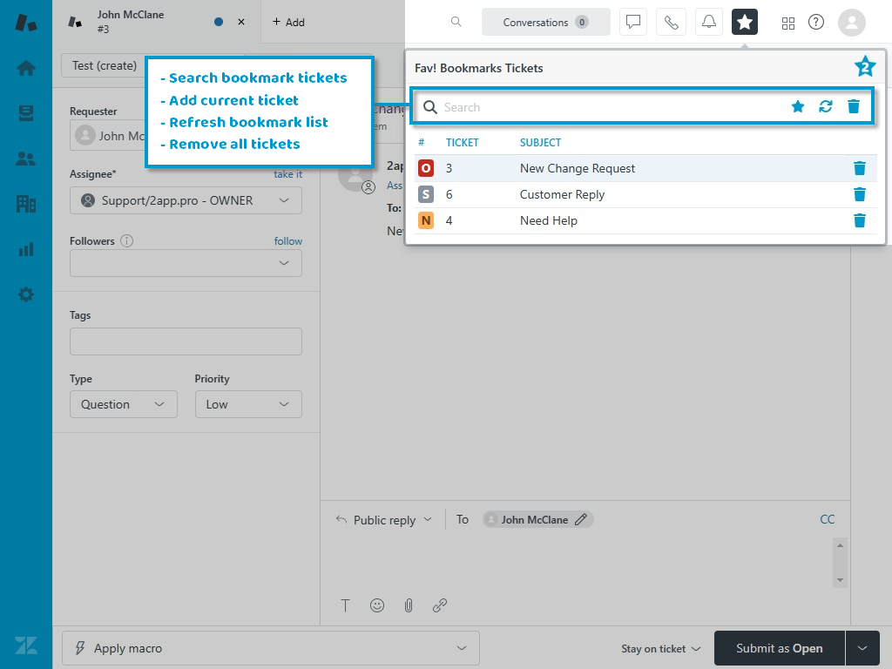The image size is (892, 669).
Task: Open the Priority dropdown set to Low
Action: (248, 404)
